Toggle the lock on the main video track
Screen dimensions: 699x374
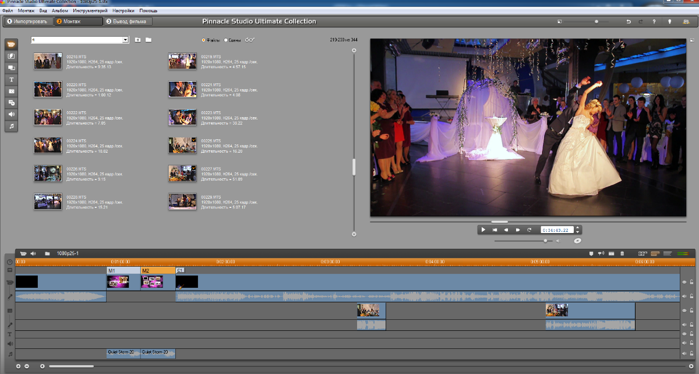point(691,282)
